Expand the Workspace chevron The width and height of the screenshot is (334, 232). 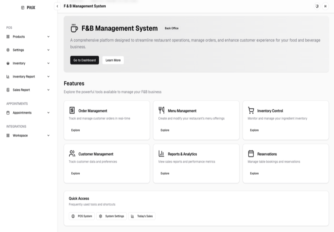(48, 136)
